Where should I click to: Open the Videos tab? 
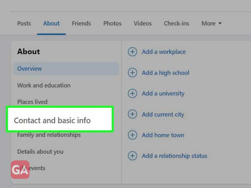[x=143, y=23]
